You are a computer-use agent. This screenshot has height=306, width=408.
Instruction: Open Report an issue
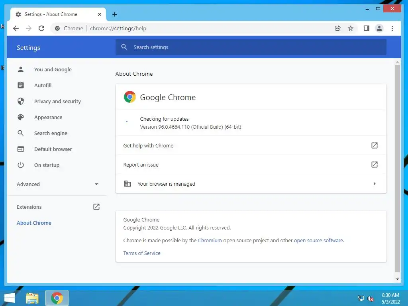click(x=251, y=165)
